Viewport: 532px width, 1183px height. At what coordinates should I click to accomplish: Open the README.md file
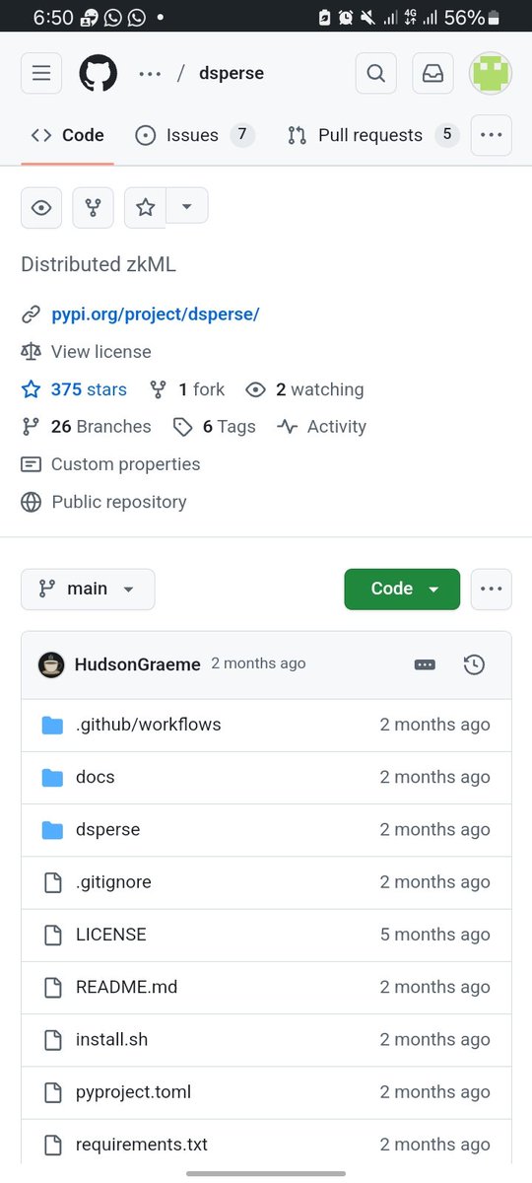(x=127, y=987)
